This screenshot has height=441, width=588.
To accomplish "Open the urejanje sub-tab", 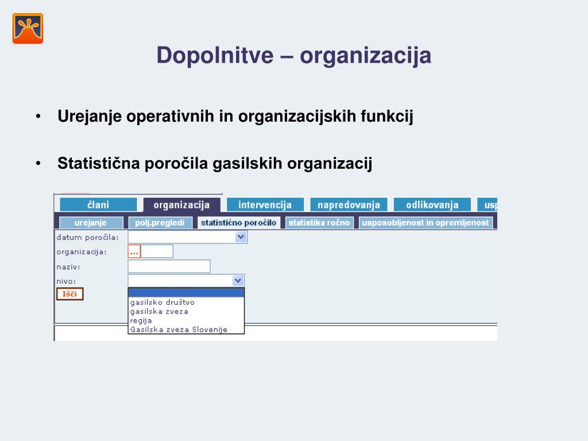I will (x=91, y=223).
